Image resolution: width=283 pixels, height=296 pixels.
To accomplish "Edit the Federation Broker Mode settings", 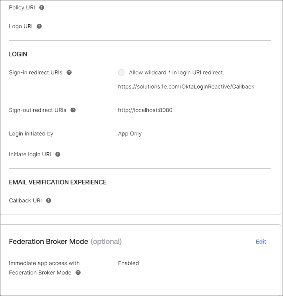I will [x=261, y=242].
